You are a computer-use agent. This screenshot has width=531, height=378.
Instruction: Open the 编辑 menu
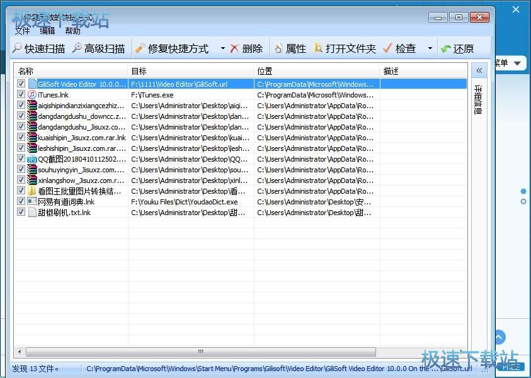pyautogui.click(x=47, y=31)
